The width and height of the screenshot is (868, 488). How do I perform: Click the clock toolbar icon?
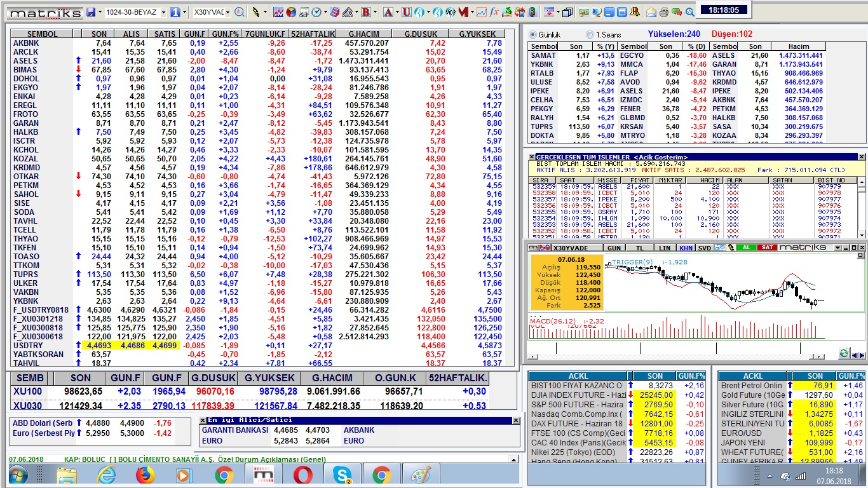pos(316,12)
